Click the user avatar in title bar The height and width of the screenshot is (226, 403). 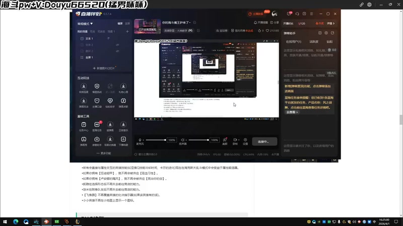[x=275, y=14]
